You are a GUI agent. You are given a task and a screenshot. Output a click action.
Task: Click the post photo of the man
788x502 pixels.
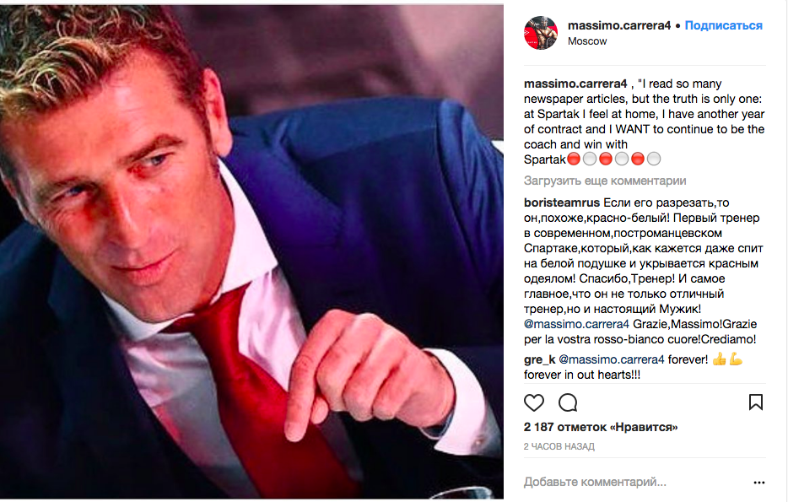point(251,252)
